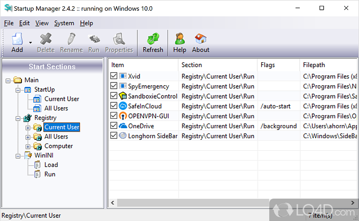
Task: Open the Edit menu
Action: [x=24, y=23]
